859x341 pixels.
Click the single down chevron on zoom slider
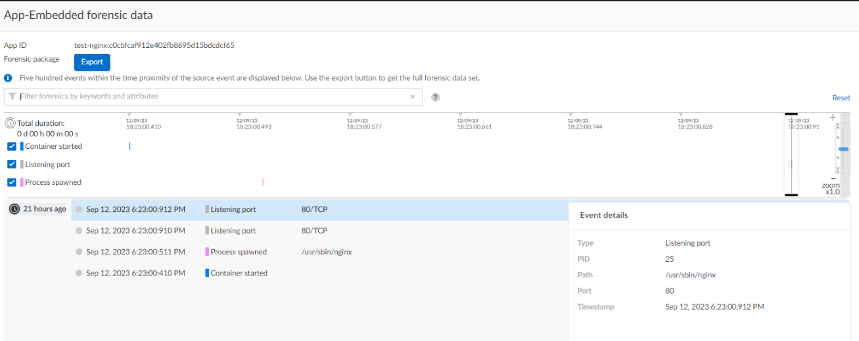pyautogui.click(x=837, y=158)
